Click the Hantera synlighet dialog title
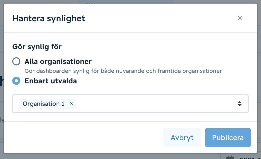 49,18
